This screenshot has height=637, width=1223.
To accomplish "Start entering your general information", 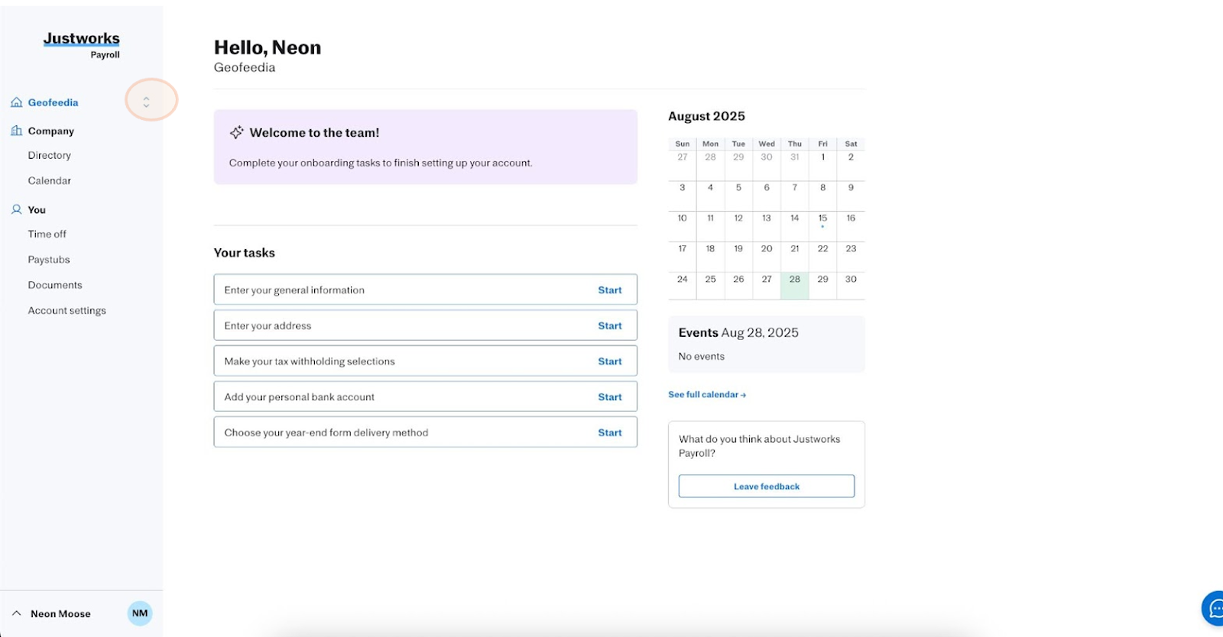I will 609,290.
